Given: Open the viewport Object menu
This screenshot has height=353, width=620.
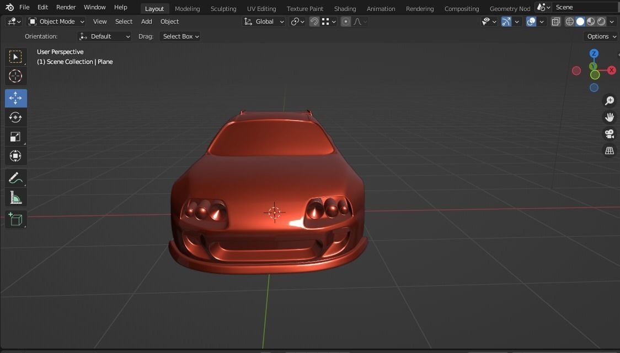Looking at the screenshot, I should point(170,21).
